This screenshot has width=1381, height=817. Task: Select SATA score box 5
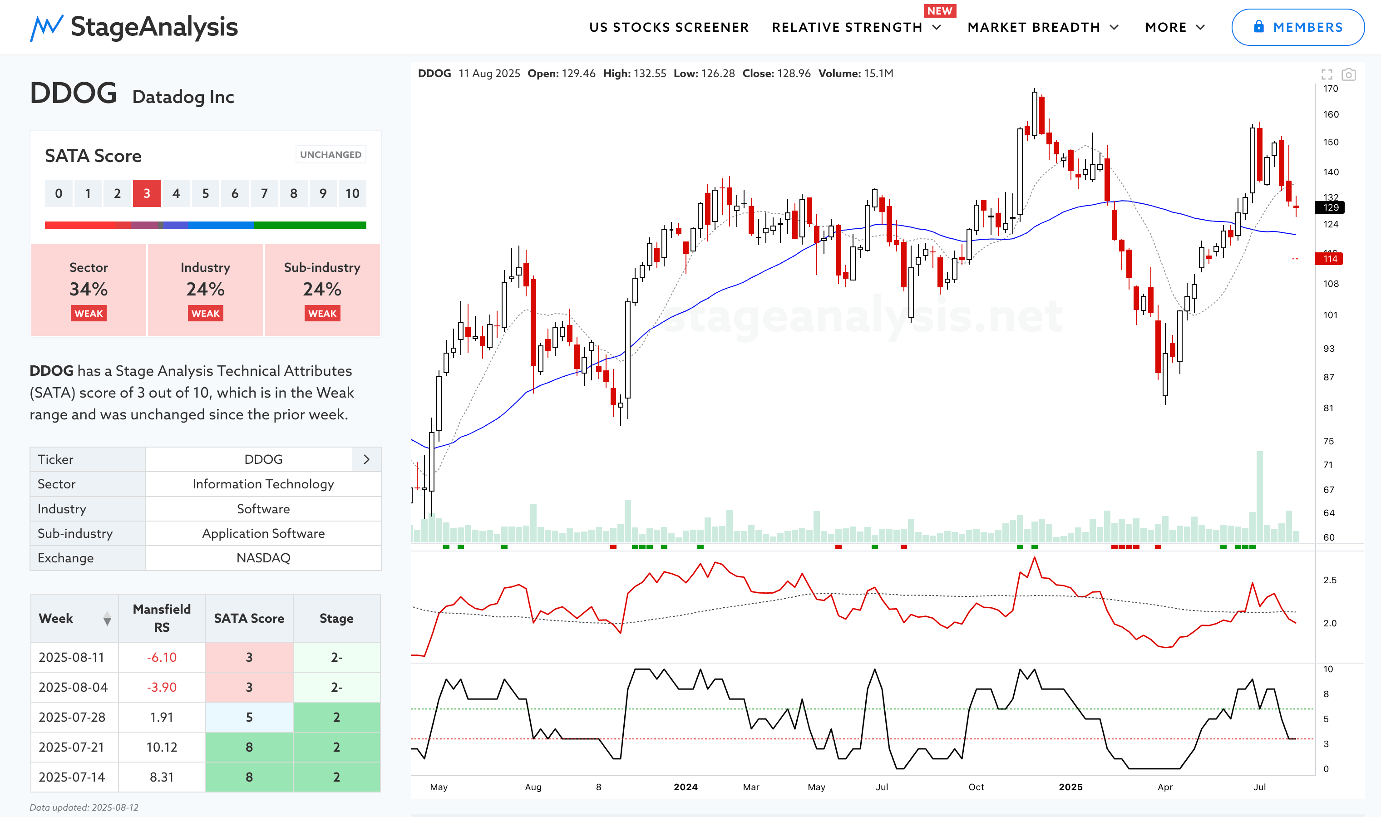click(x=205, y=193)
